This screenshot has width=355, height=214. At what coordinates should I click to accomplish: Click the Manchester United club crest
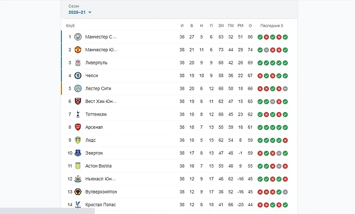click(x=78, y=50)
